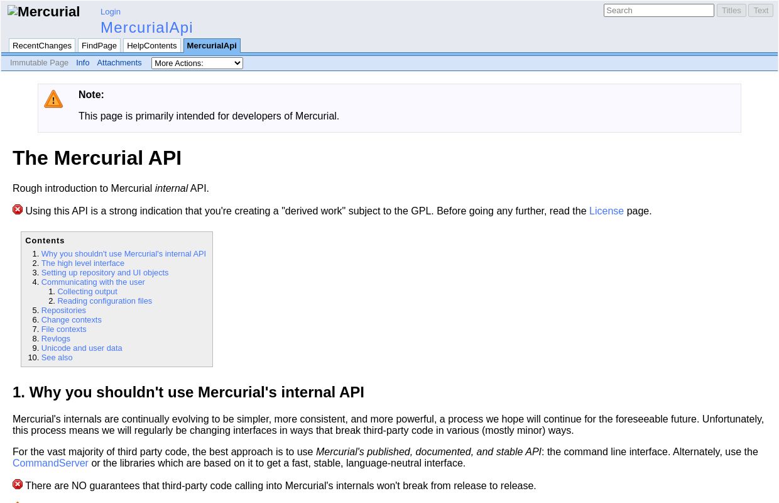
Task: Jump to Repositories section
Action: [x=63, y=311]
